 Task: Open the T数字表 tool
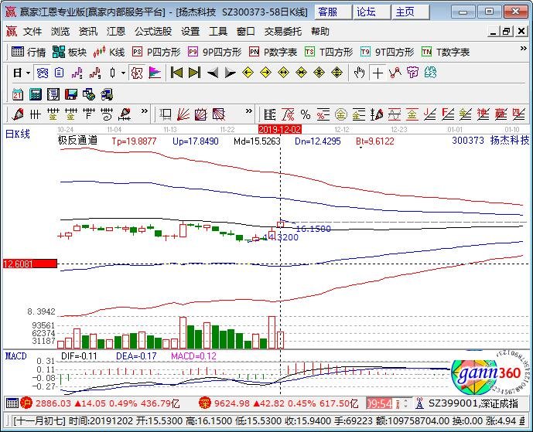coord(446,52)
